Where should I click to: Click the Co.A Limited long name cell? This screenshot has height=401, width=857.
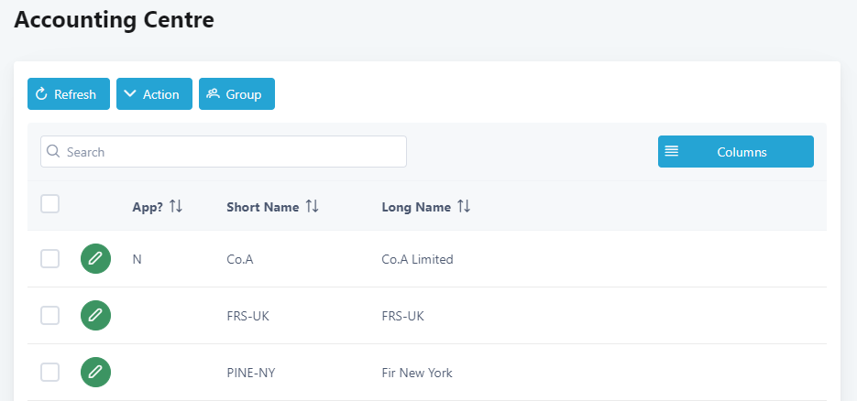coord(417,259)
